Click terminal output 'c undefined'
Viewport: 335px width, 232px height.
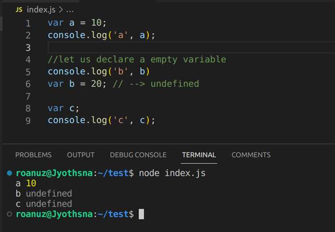tap(44, 204)
